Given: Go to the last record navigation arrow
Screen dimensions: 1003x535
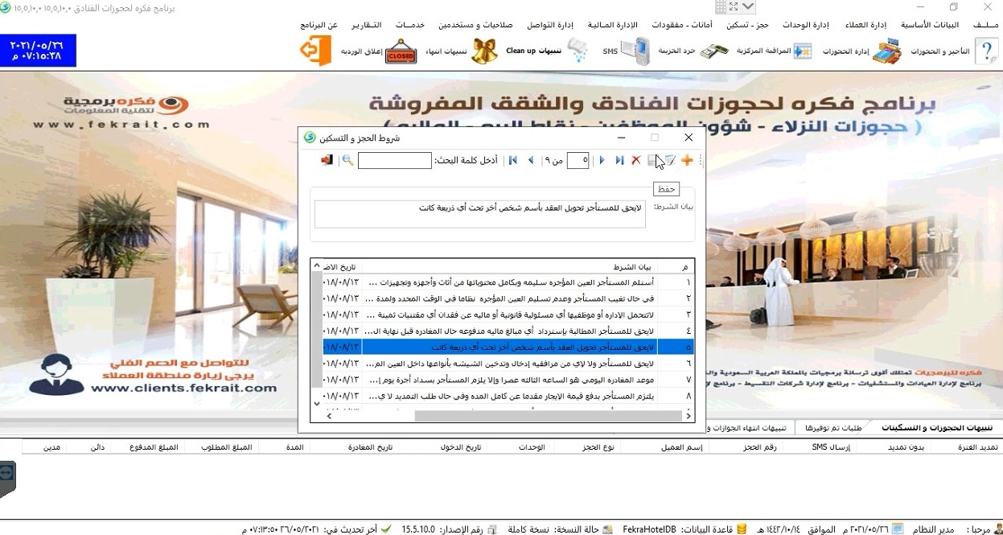Looking at the screenshot, I should tap(619, 161).
